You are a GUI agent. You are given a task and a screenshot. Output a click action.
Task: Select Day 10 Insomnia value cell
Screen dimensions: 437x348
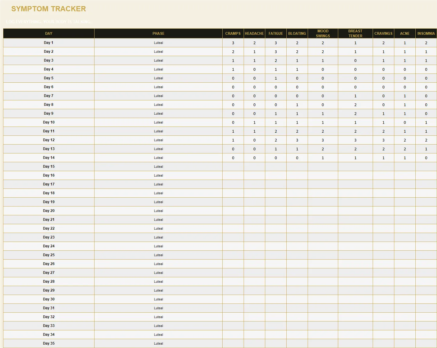426,122
